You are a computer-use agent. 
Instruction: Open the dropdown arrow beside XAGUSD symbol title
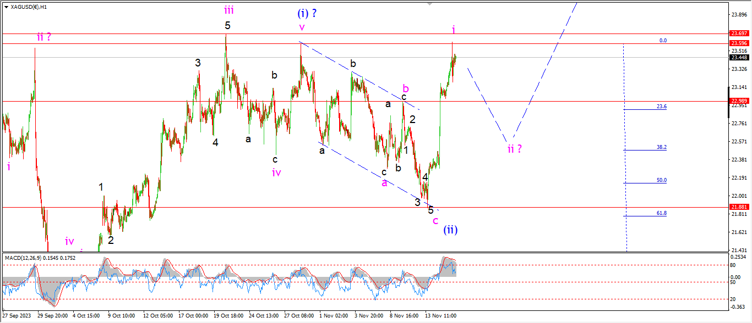[6, 6]
